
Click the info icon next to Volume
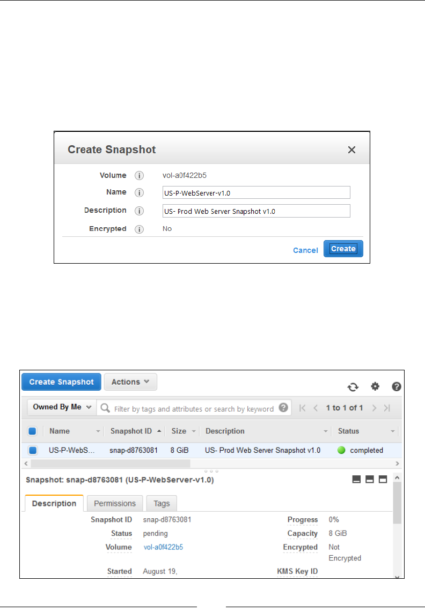click(139, 176)
